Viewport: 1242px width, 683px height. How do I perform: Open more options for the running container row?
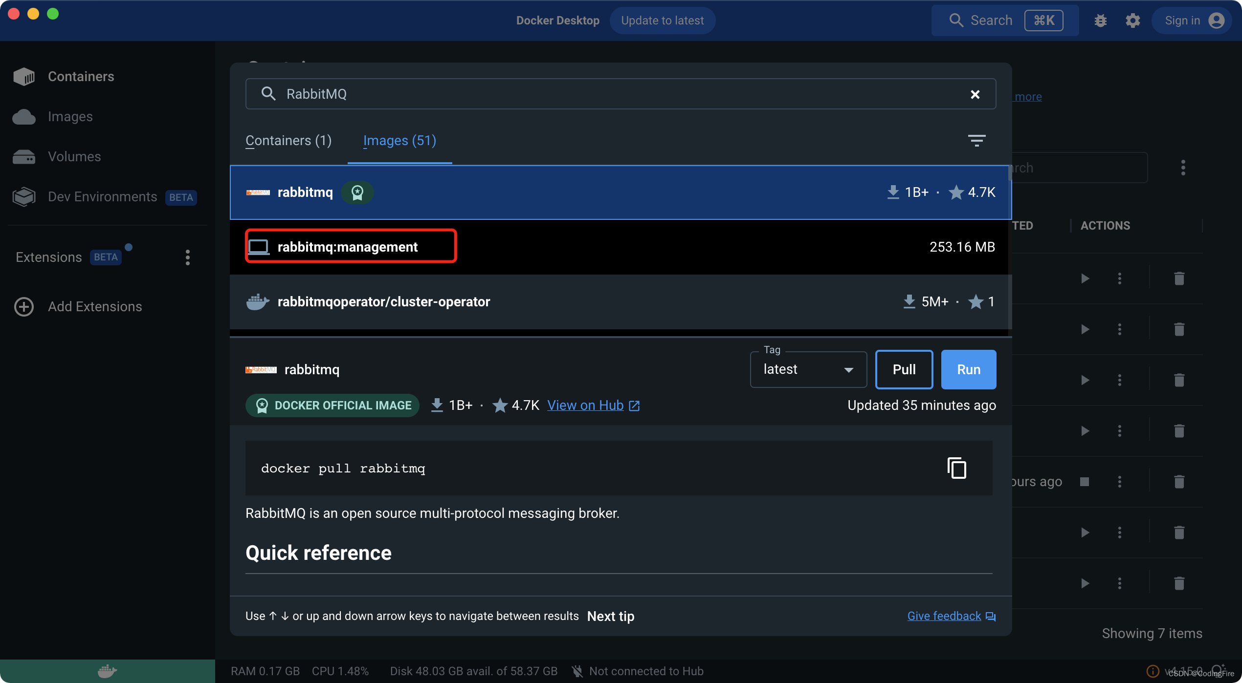[1119, 482]
